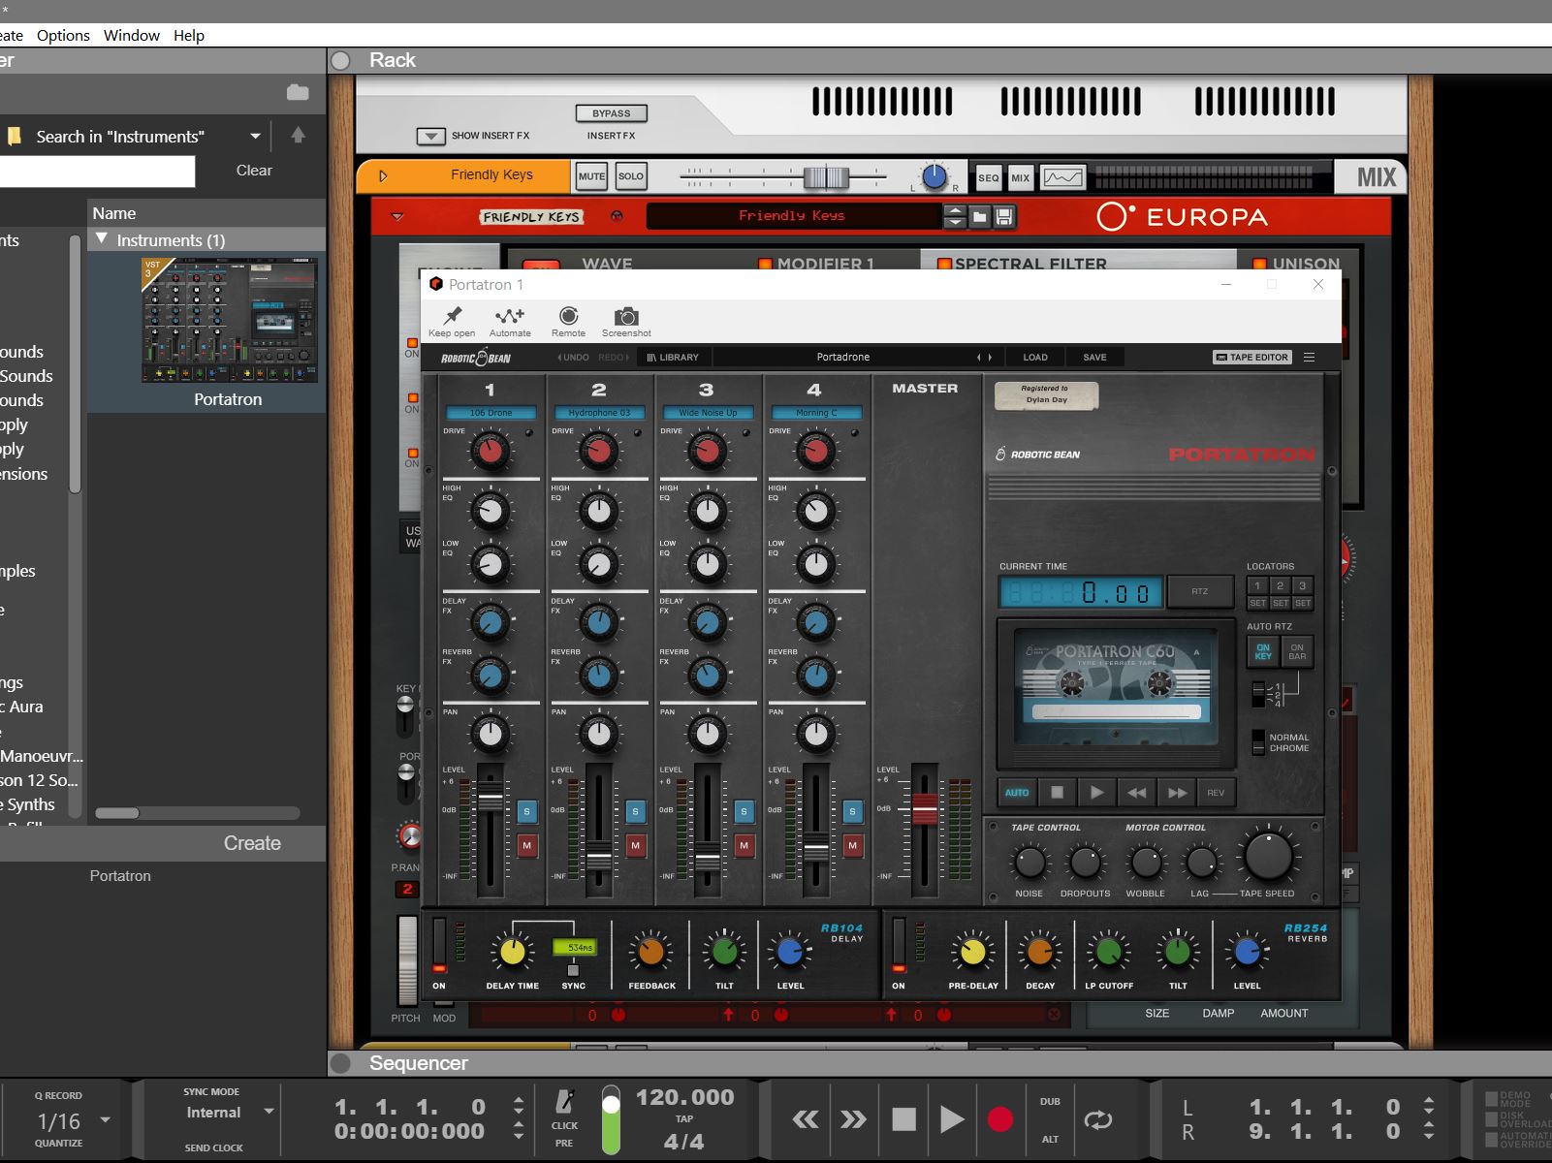Open channel 3 tape Wide Noise Up
The width and height of the screenshot is (1552, 1163).
click(708, 413)
